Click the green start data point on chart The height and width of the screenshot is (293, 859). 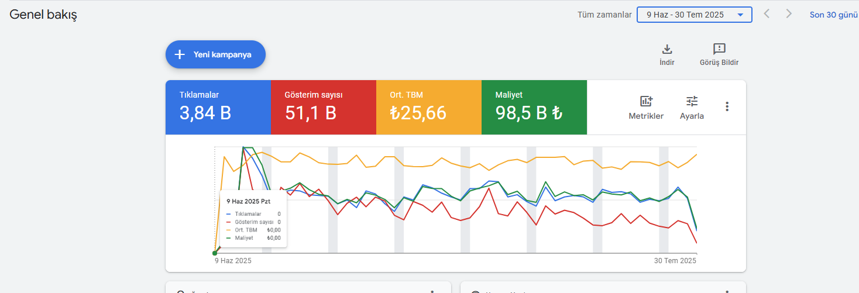(215, 253)
